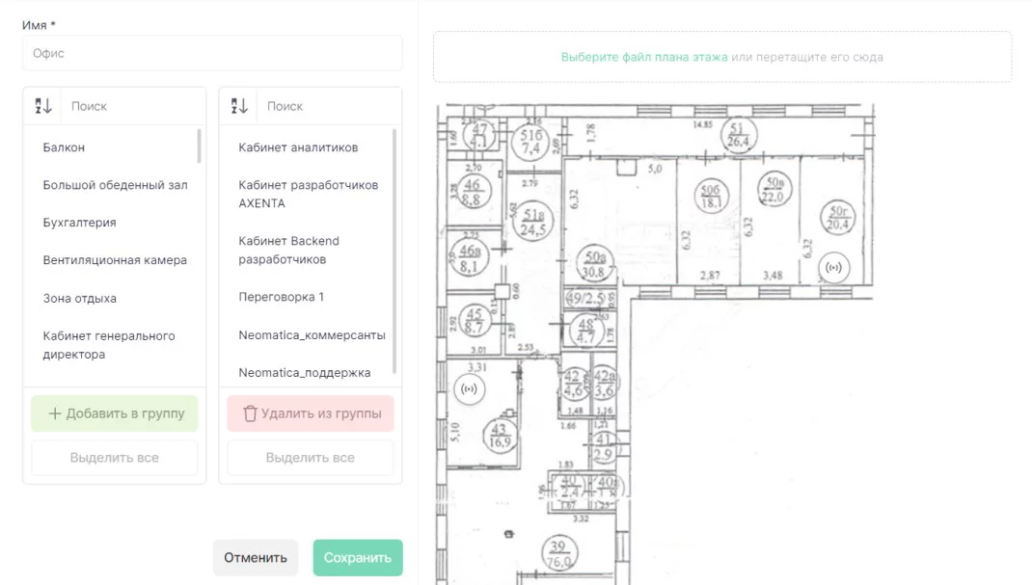This screenshot has height=585, width=1032.
Task: Select Бухгалтерия in the list
Action: [x=80, y=223]
